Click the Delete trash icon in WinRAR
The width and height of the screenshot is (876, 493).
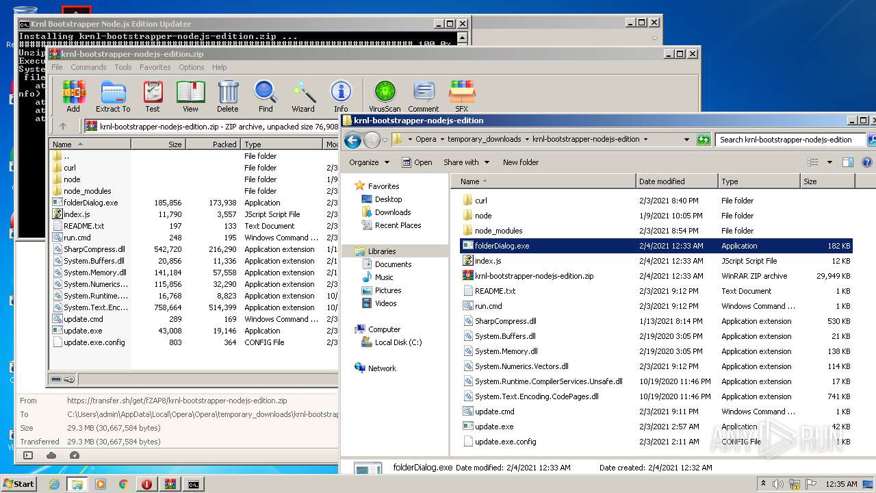(228, 96)
